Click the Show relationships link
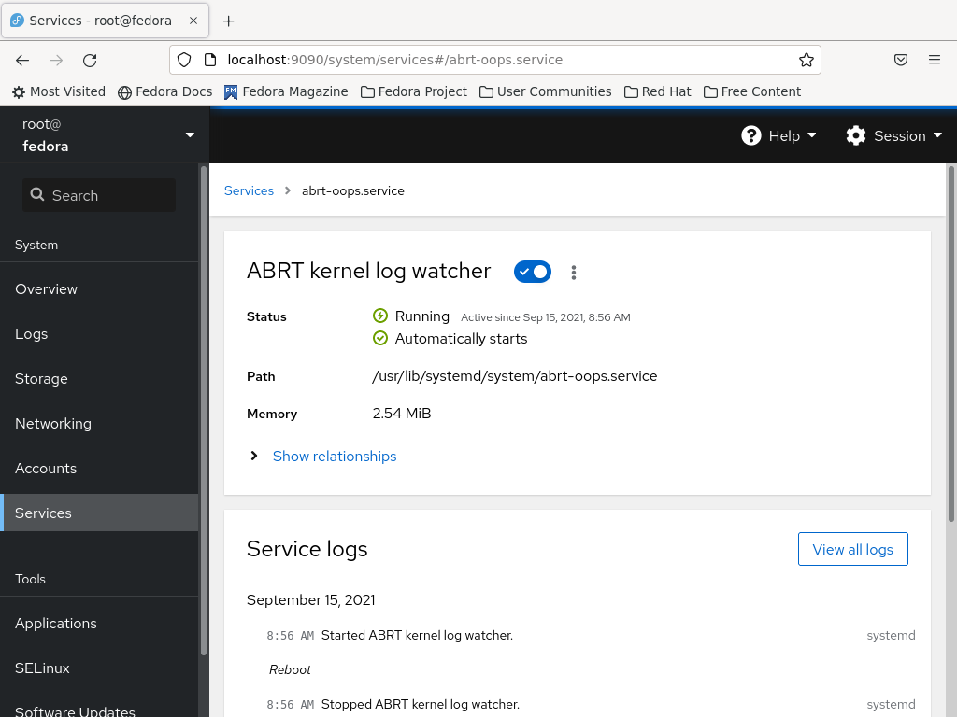The height and width of the screenshot is (717, 957). [335, 456]
